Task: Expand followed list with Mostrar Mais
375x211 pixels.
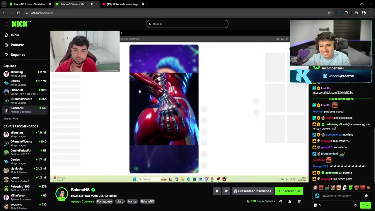Action: (x=11, y=118)
